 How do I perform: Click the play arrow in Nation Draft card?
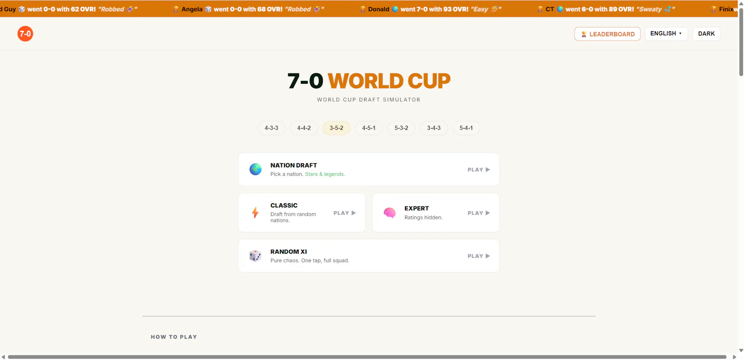pyautogui.click(x=488, y=170)
